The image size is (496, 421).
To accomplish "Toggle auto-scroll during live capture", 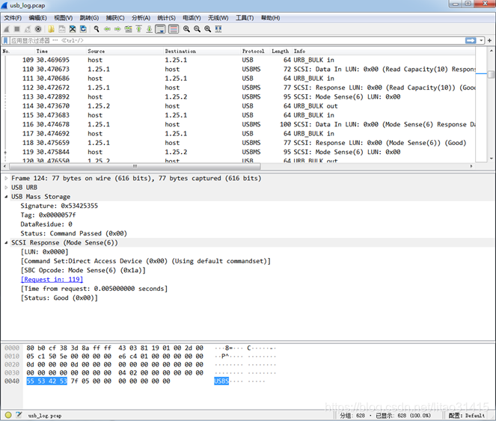I will pos(160,29).
